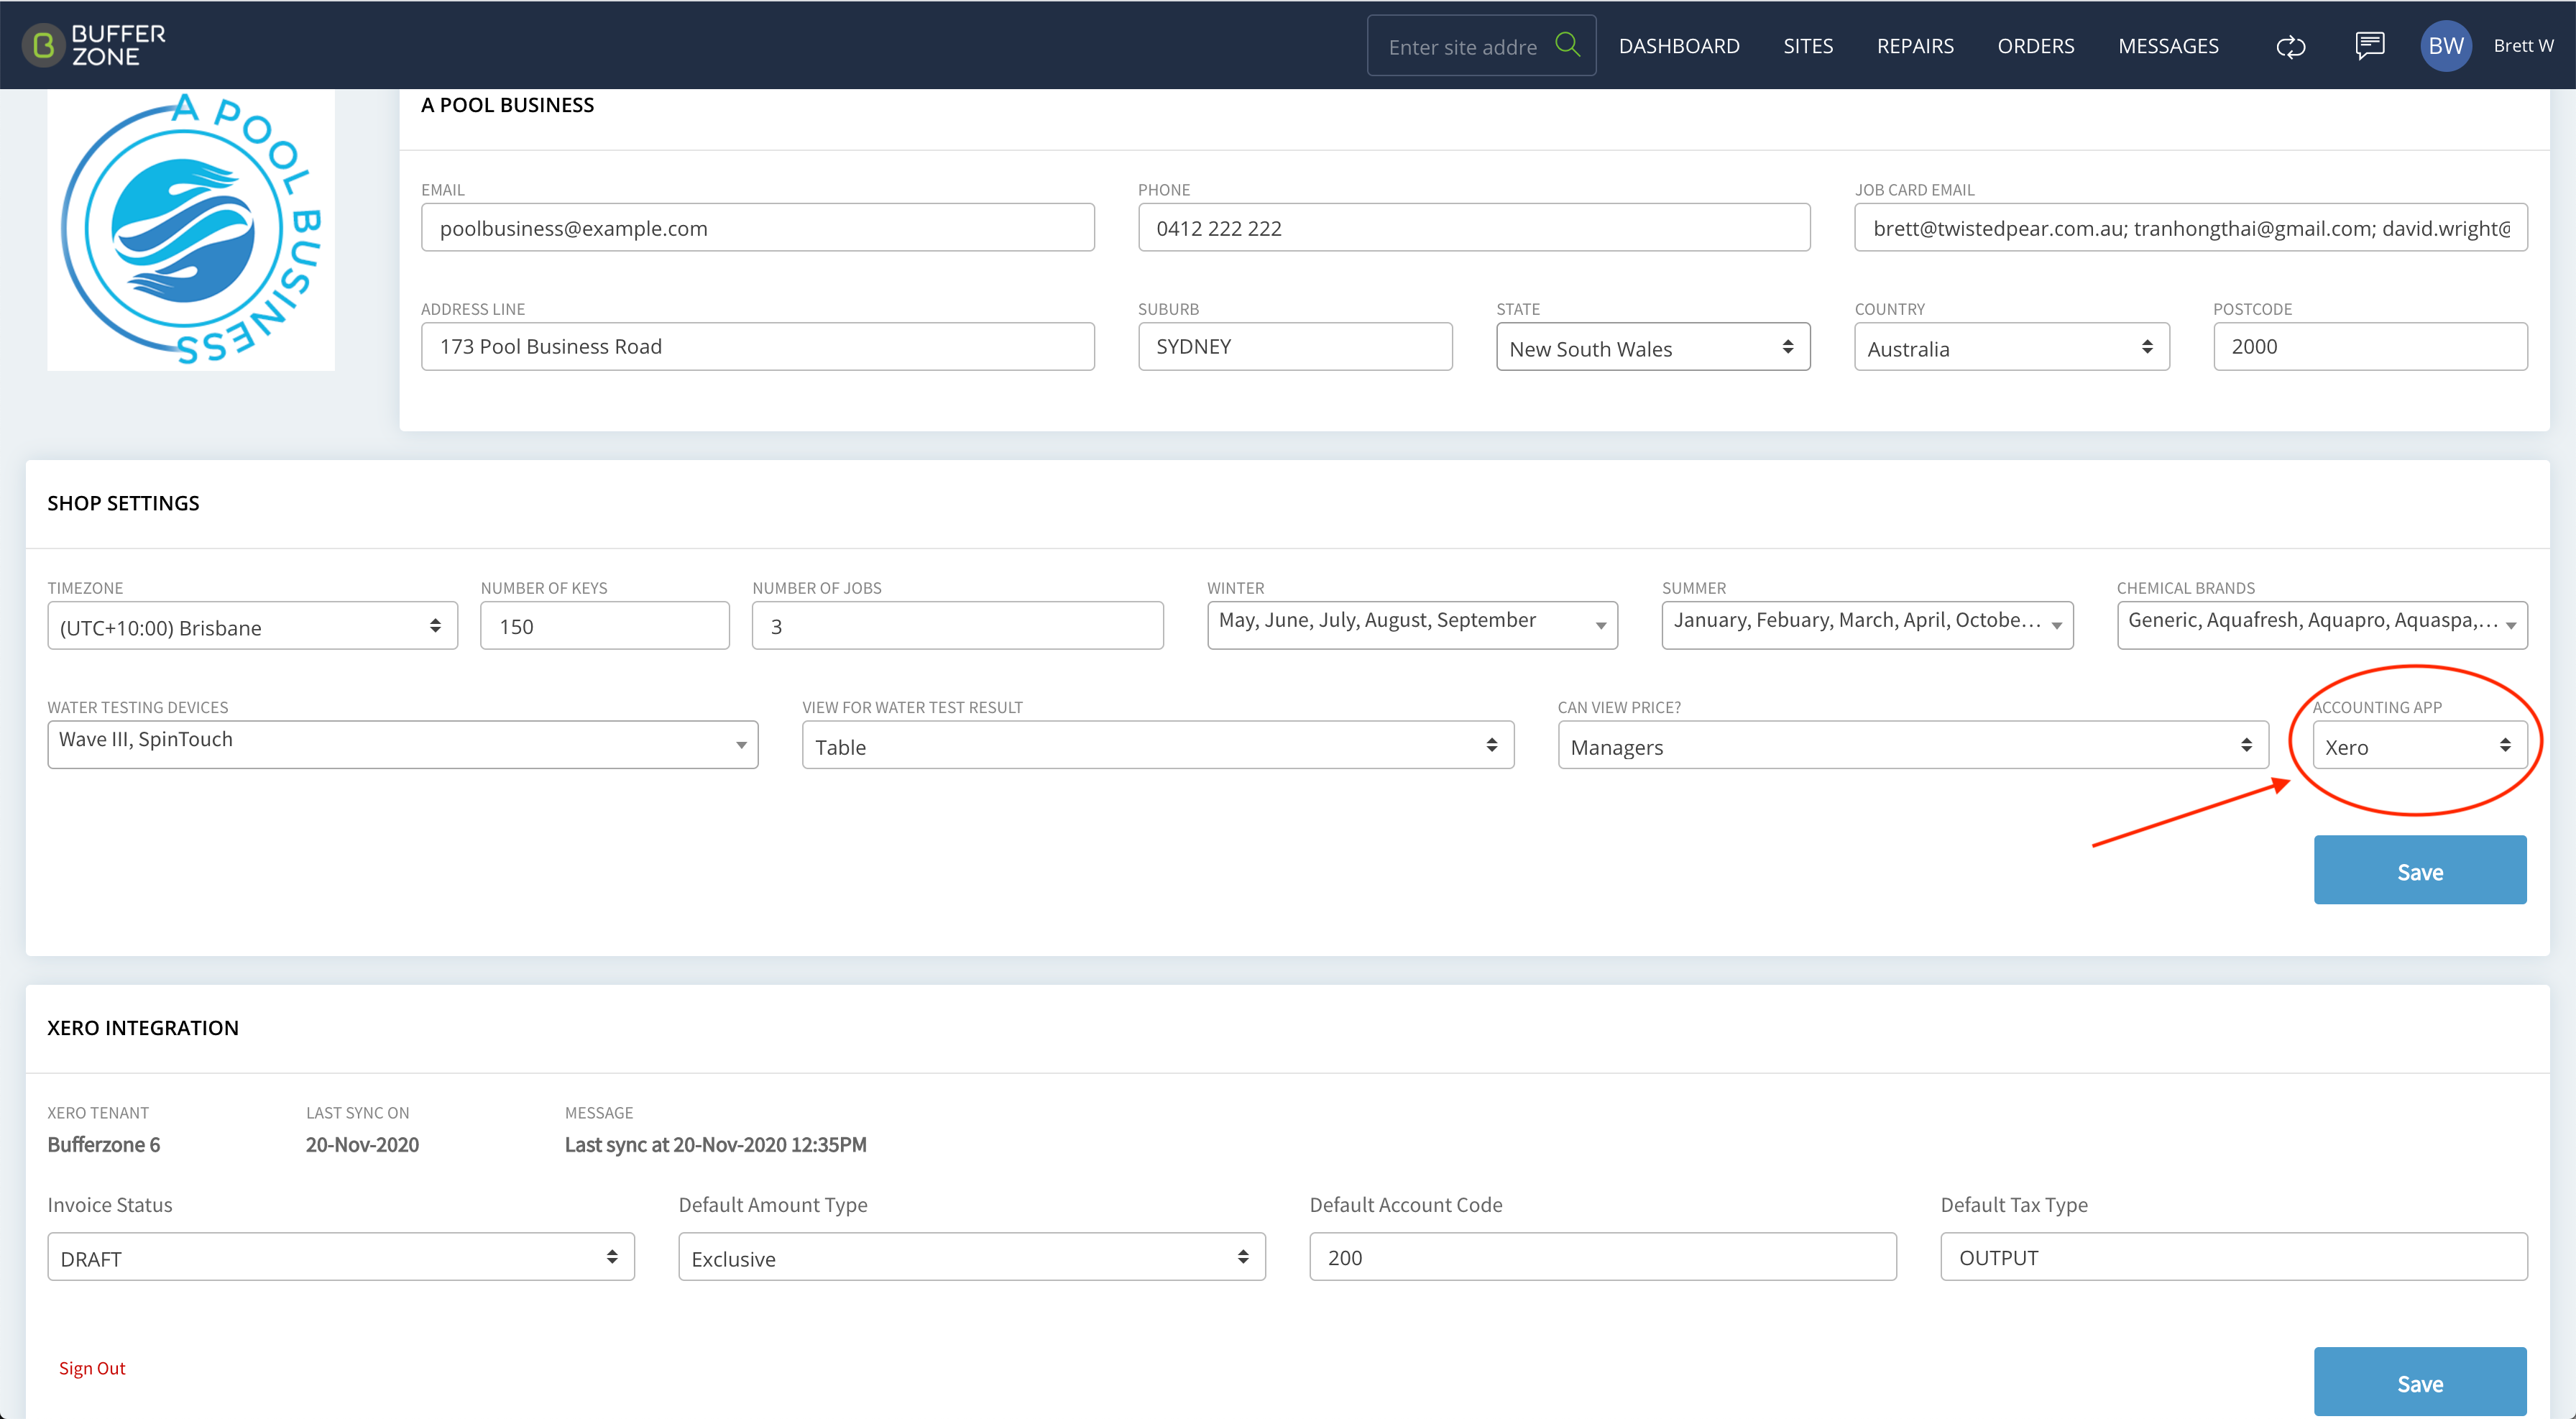Click the Default Account Code field
Viewport: 2576px width, 1419px height.
click(1602, 1257)
